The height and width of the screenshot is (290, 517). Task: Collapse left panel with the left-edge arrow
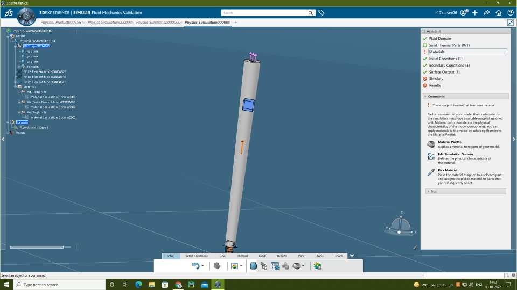tap(3, 139)
